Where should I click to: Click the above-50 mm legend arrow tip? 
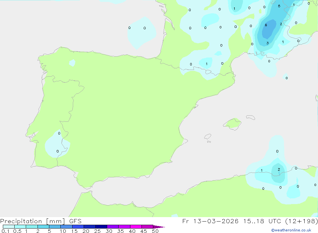pos(159,227)
